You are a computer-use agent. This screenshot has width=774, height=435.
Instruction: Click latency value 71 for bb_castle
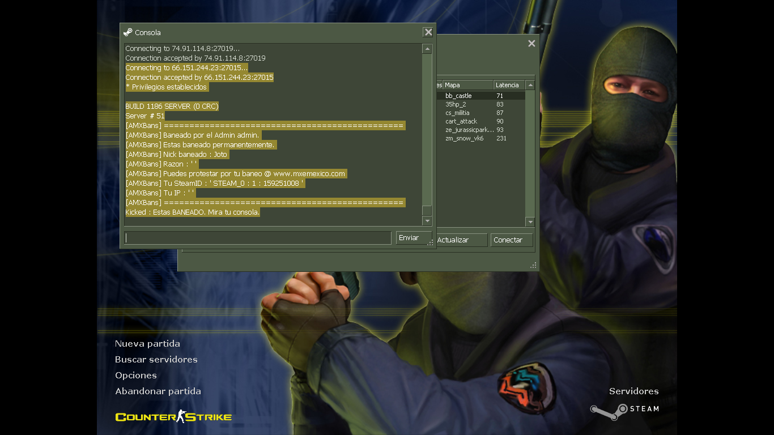click(500, 96)
